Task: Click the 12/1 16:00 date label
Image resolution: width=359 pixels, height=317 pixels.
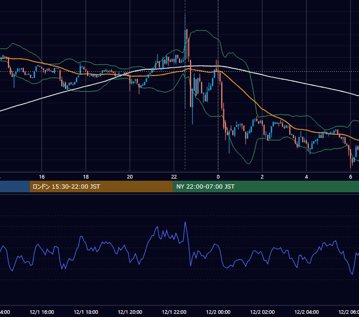Action: (42, 312)
